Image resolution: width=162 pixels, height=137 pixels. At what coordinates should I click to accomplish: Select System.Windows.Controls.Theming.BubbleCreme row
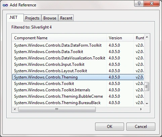pyautogui.click(x=78, y=96)
